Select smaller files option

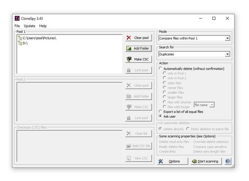tap(165, 92)
